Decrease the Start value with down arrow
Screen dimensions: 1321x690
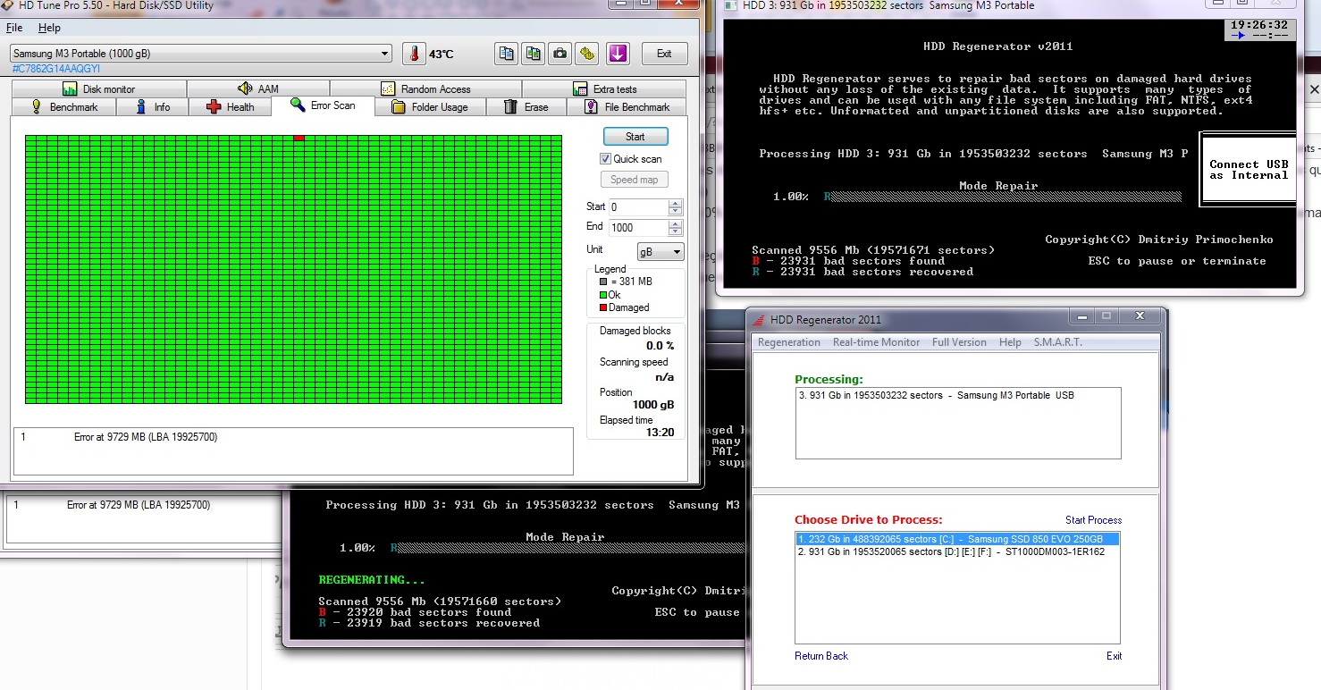(x=676, y=211)
